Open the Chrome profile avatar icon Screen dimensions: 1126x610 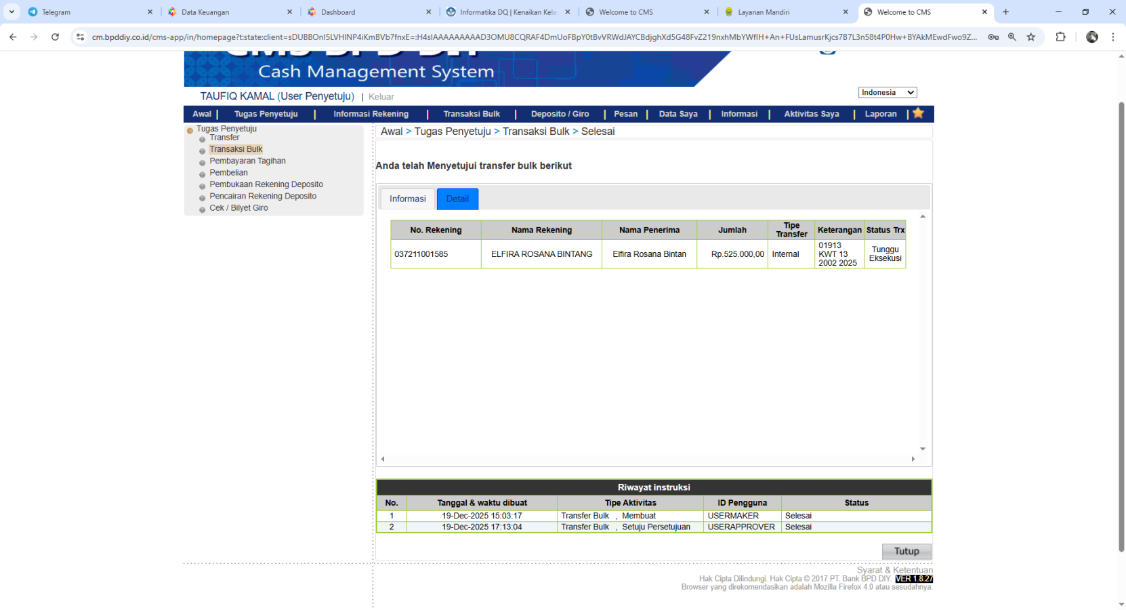click(1091, 37)
